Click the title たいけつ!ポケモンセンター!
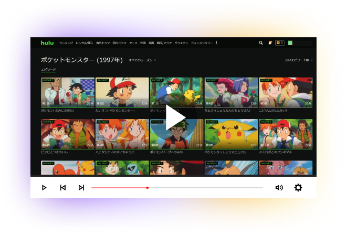Image resolution: width=347 pixels, height=236 pixels. 115,110
